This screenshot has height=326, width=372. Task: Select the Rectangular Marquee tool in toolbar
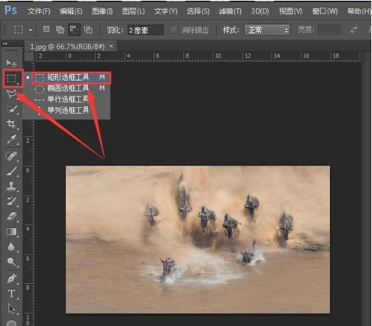pos(12,78)
